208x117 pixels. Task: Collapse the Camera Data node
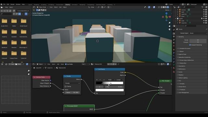[34, 77]
